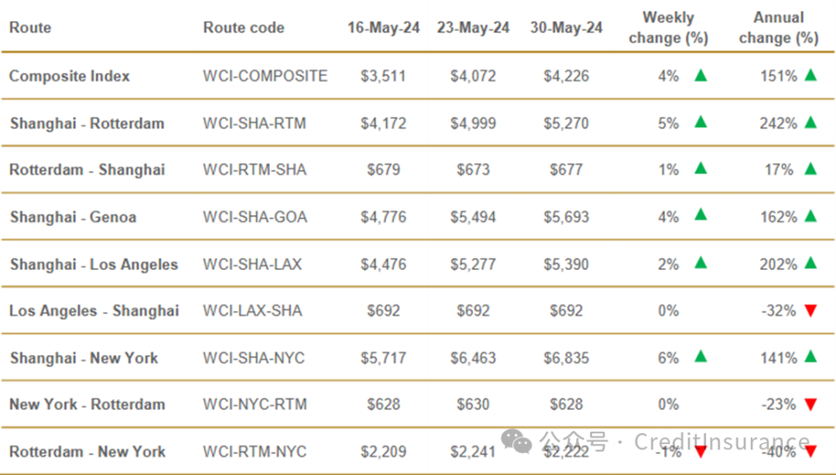Click the $6,835 value for Shanghai - New York

coord(566,357)
